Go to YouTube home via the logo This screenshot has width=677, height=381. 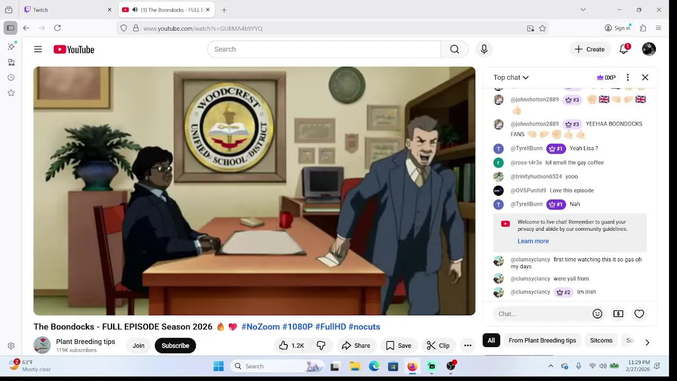click(x=74, y=49)
